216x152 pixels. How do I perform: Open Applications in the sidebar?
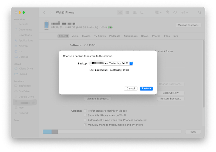[x=26, y=40]
